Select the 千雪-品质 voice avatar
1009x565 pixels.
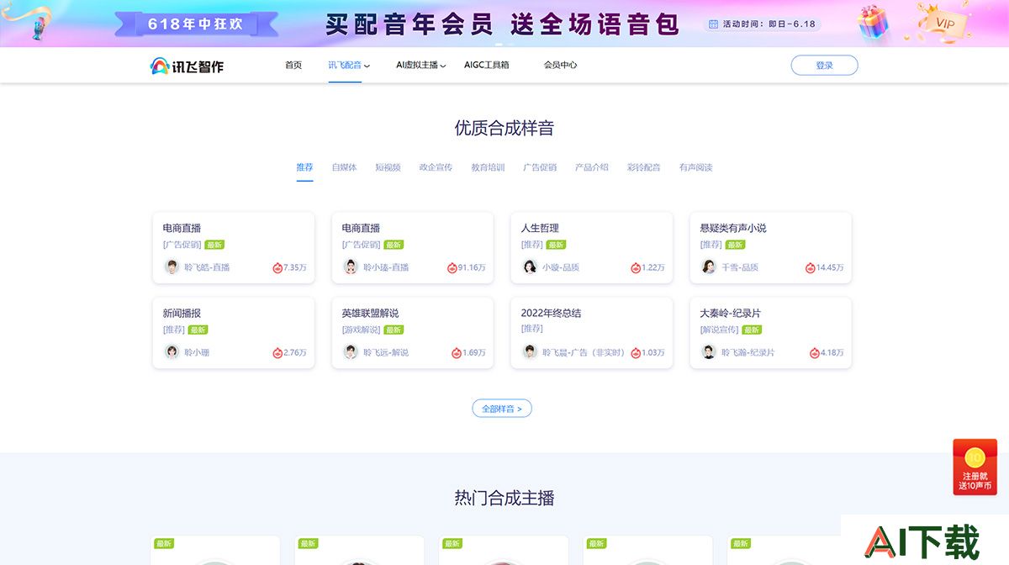(709, 267)
